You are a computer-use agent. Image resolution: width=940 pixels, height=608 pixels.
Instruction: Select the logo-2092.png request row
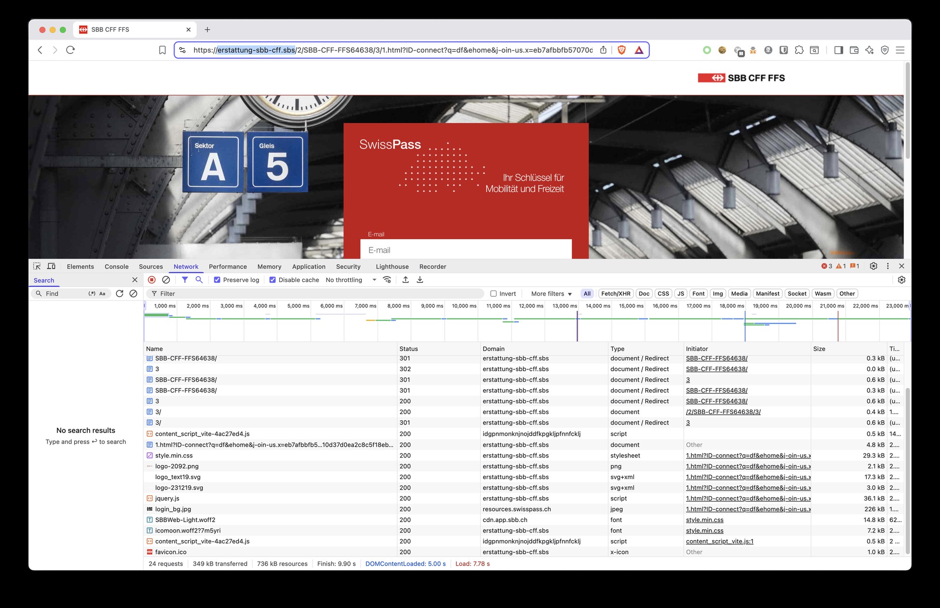524,466
